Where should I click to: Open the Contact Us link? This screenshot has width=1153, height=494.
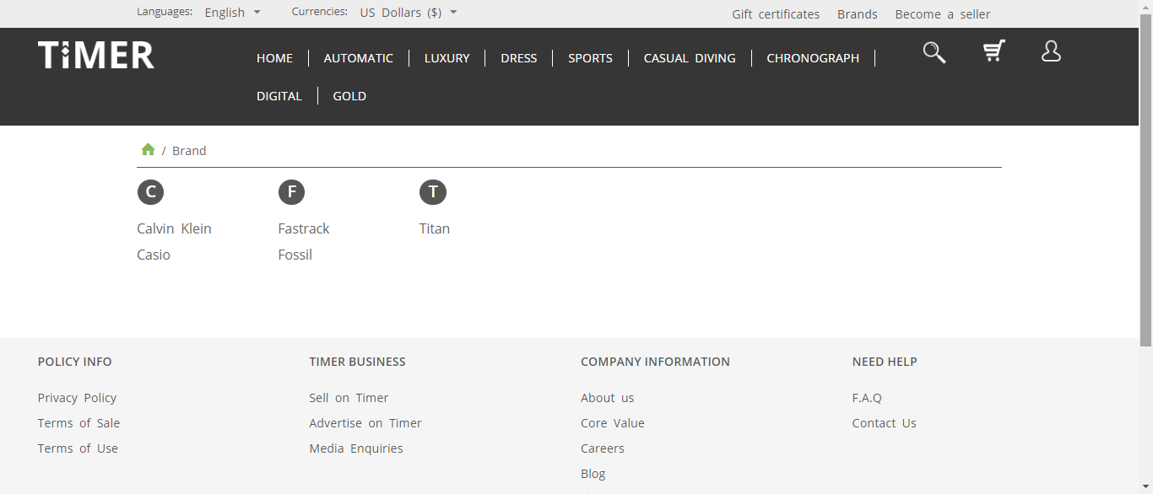point(885,423)
